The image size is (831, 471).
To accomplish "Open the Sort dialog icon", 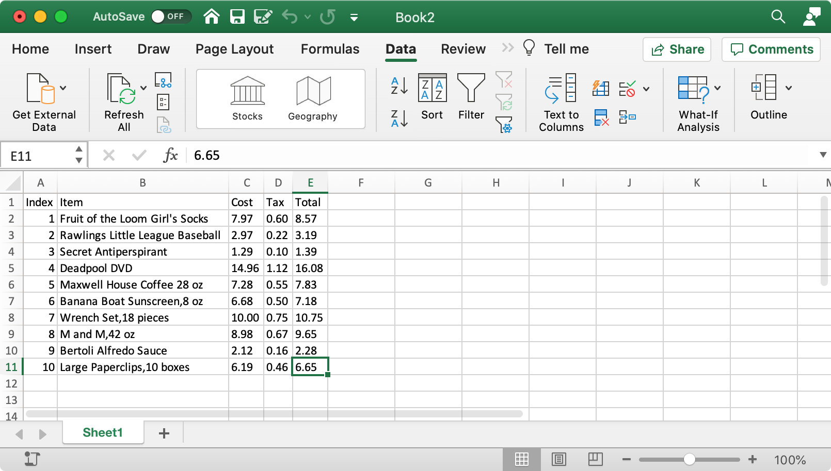I will 433,88.
